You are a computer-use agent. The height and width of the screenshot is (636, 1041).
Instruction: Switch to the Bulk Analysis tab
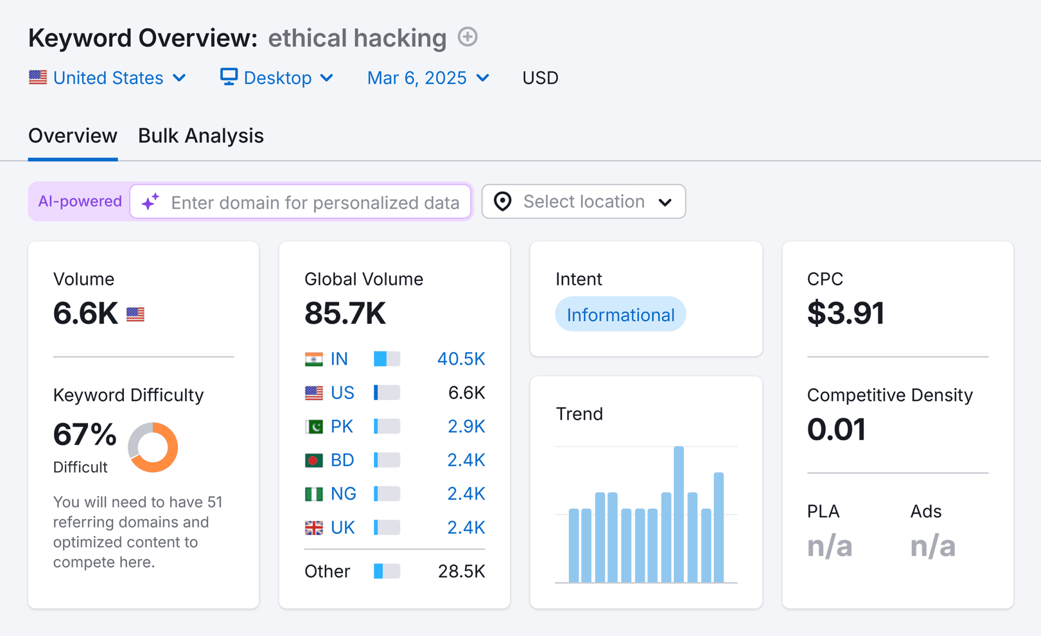pyautogui.click(x=201, y=135)
